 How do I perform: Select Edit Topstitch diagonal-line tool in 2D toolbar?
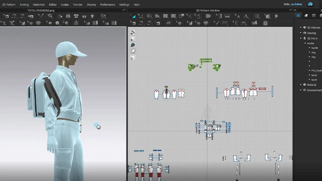(216, 23)
